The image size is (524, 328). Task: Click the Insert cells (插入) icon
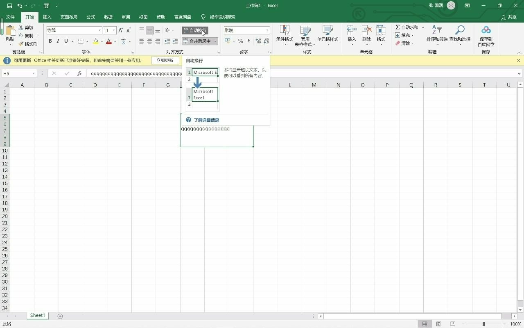(352, 30)
